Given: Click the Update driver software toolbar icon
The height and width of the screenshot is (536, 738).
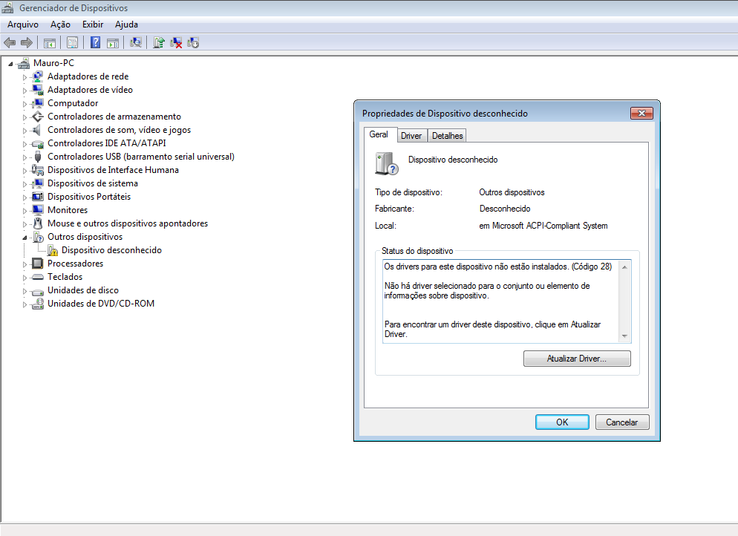Looking at the screenshot, I should 159,43.
